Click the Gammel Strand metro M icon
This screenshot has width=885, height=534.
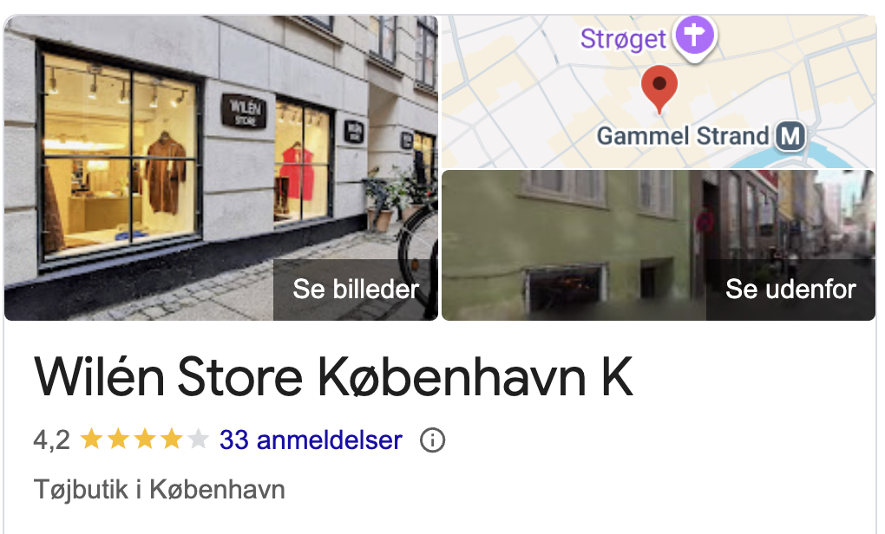(x=790, y=136)
